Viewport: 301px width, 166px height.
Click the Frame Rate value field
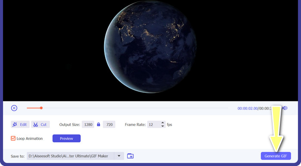pos(154,125)
